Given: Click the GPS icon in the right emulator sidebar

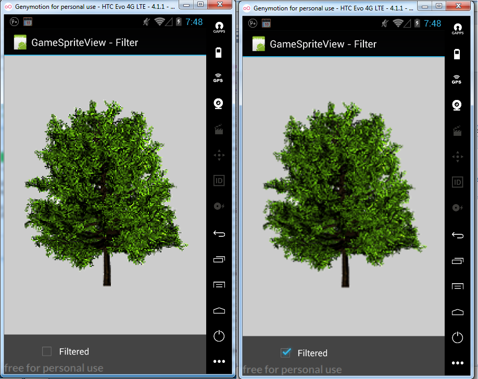Looking at the screenshot, I should tap(457, 79).
